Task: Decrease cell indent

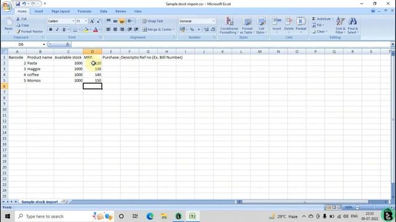Action: tap(129, 30)
